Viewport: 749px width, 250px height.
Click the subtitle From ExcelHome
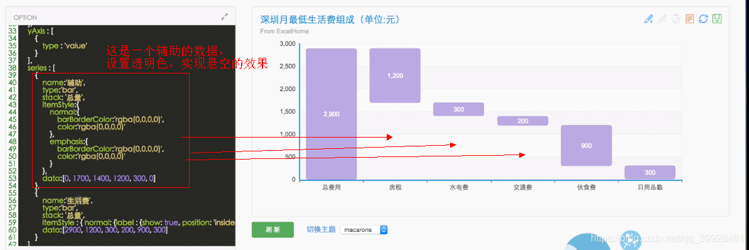coord(284,31)
